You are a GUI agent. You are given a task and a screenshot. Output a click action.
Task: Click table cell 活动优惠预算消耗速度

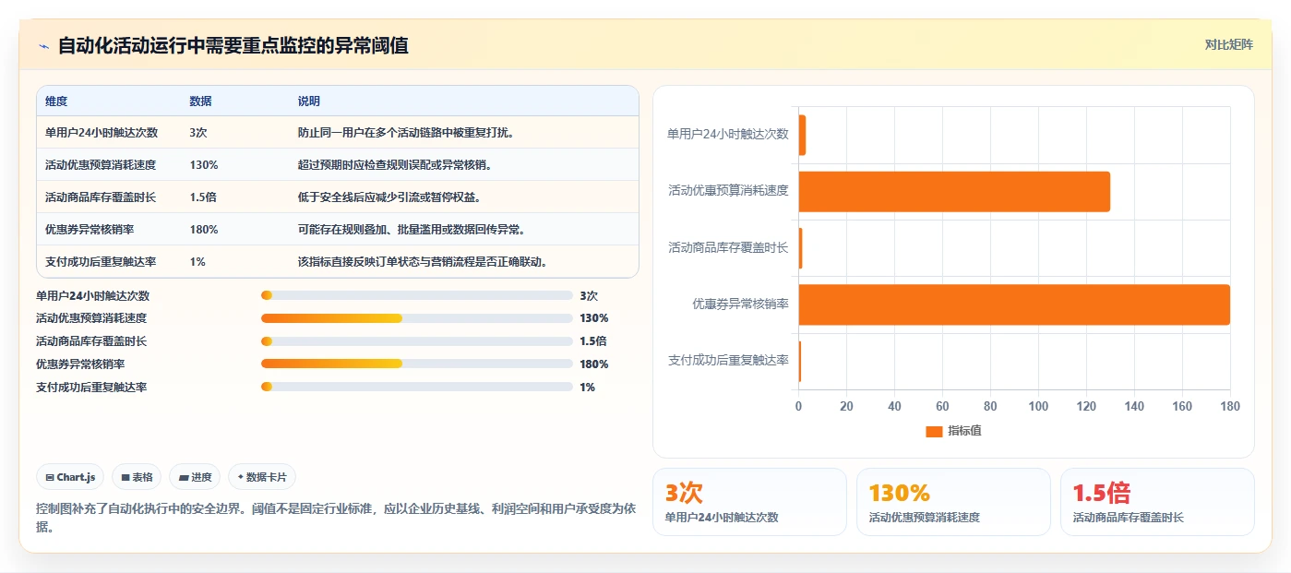[101, 165]
